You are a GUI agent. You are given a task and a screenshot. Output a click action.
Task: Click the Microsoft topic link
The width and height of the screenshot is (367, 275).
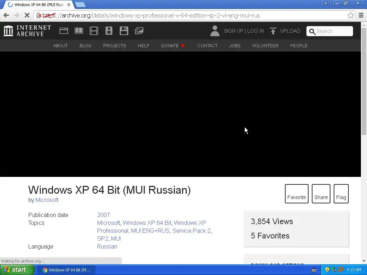tap(108, 223)
